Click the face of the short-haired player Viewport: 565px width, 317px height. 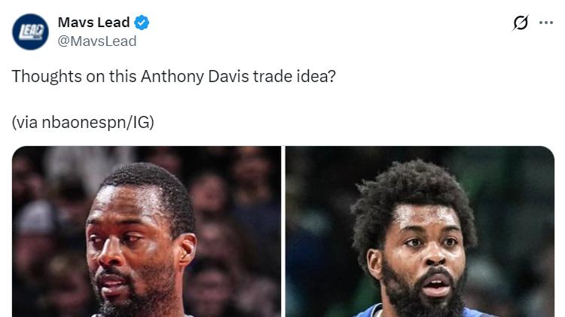coord(137,248)
